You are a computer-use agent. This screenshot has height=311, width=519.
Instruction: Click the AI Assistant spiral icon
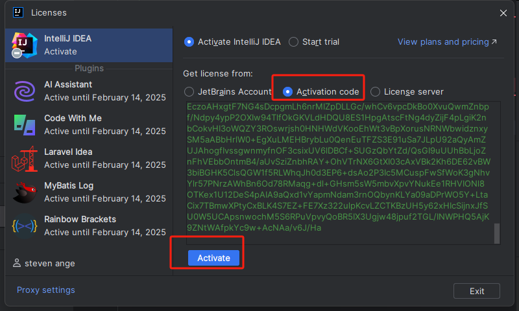(x=25, y=91)
